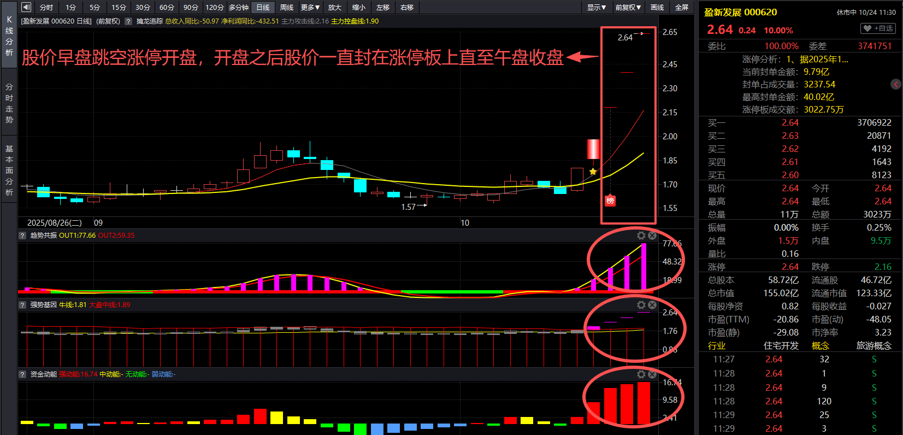Click 买一 bid price 2.64
This screenshot has width=903, height=435.
click(790, 122)
